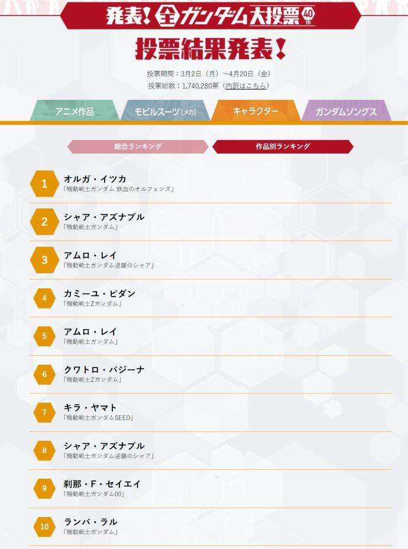Click the rank 3 hexagon badge
Screen dimensions: 408x549
[44, 260]
